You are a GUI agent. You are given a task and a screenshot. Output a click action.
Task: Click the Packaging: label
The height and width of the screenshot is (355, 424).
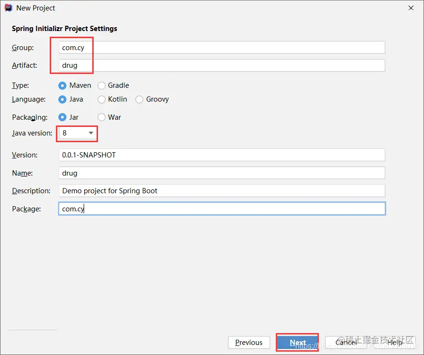point(30,117)
